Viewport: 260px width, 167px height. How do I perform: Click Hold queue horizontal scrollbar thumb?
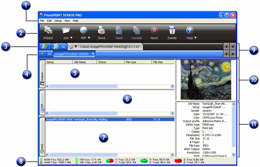coord(84,155)
